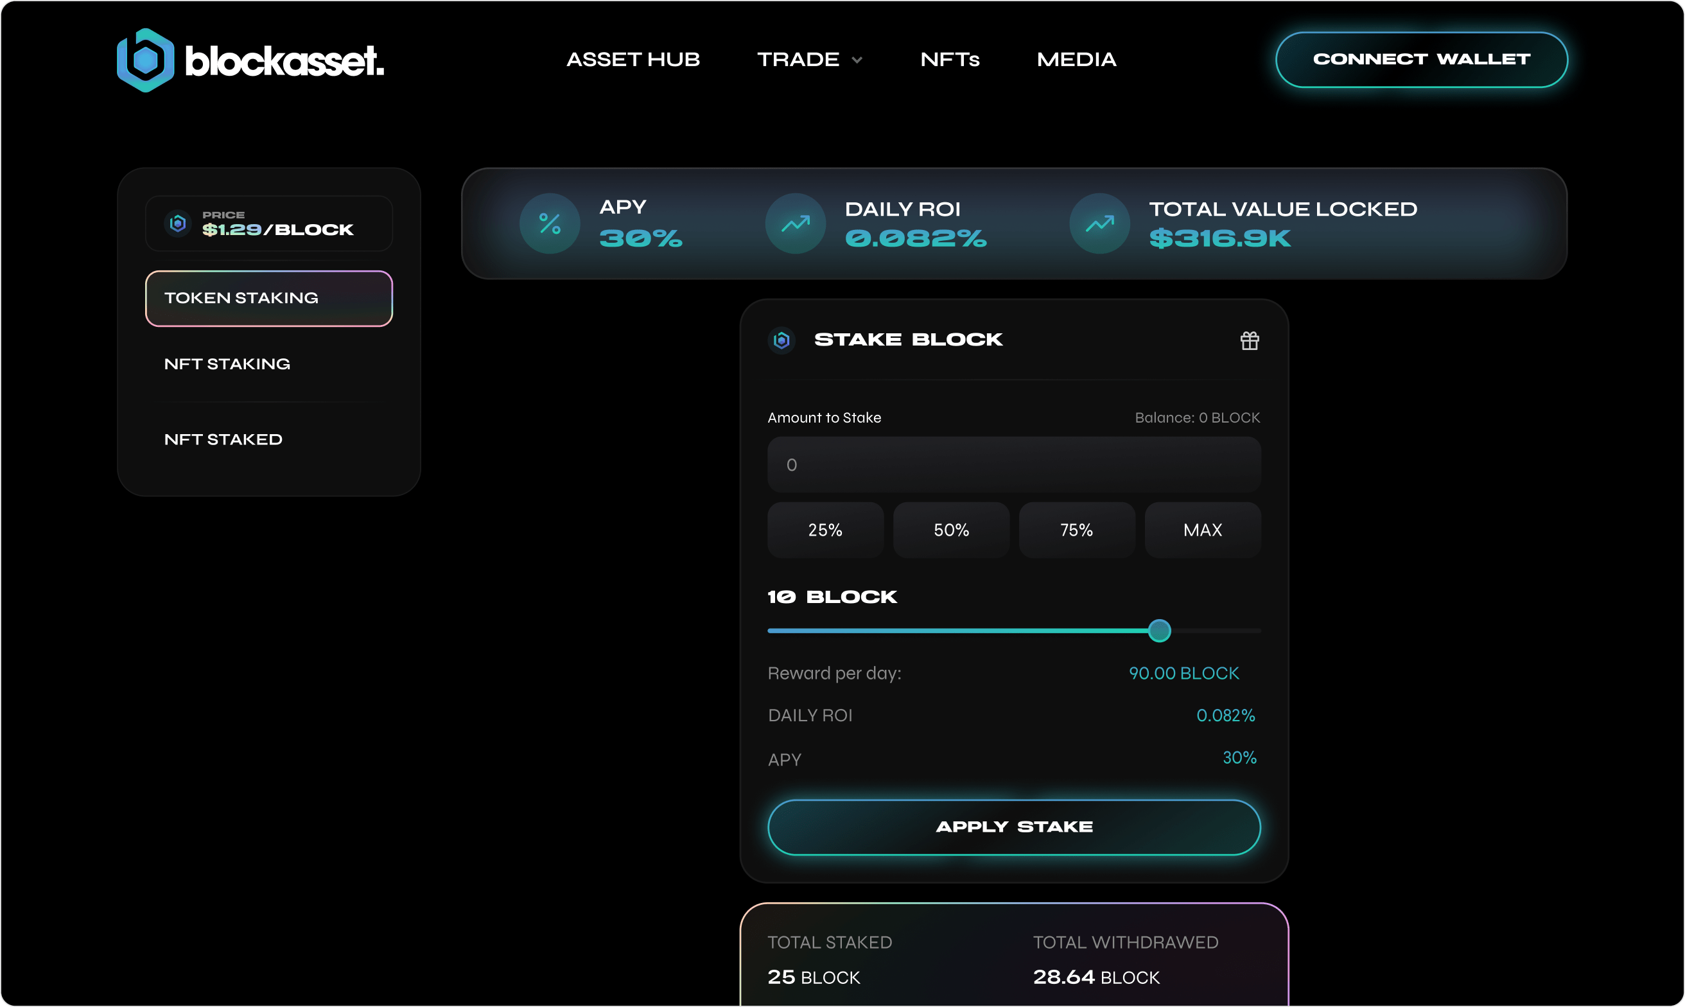The image size is (1685, 1007).
Task: Click the token icon next to Stake Block
Action: pyautogui.click(x=781, y=340)
